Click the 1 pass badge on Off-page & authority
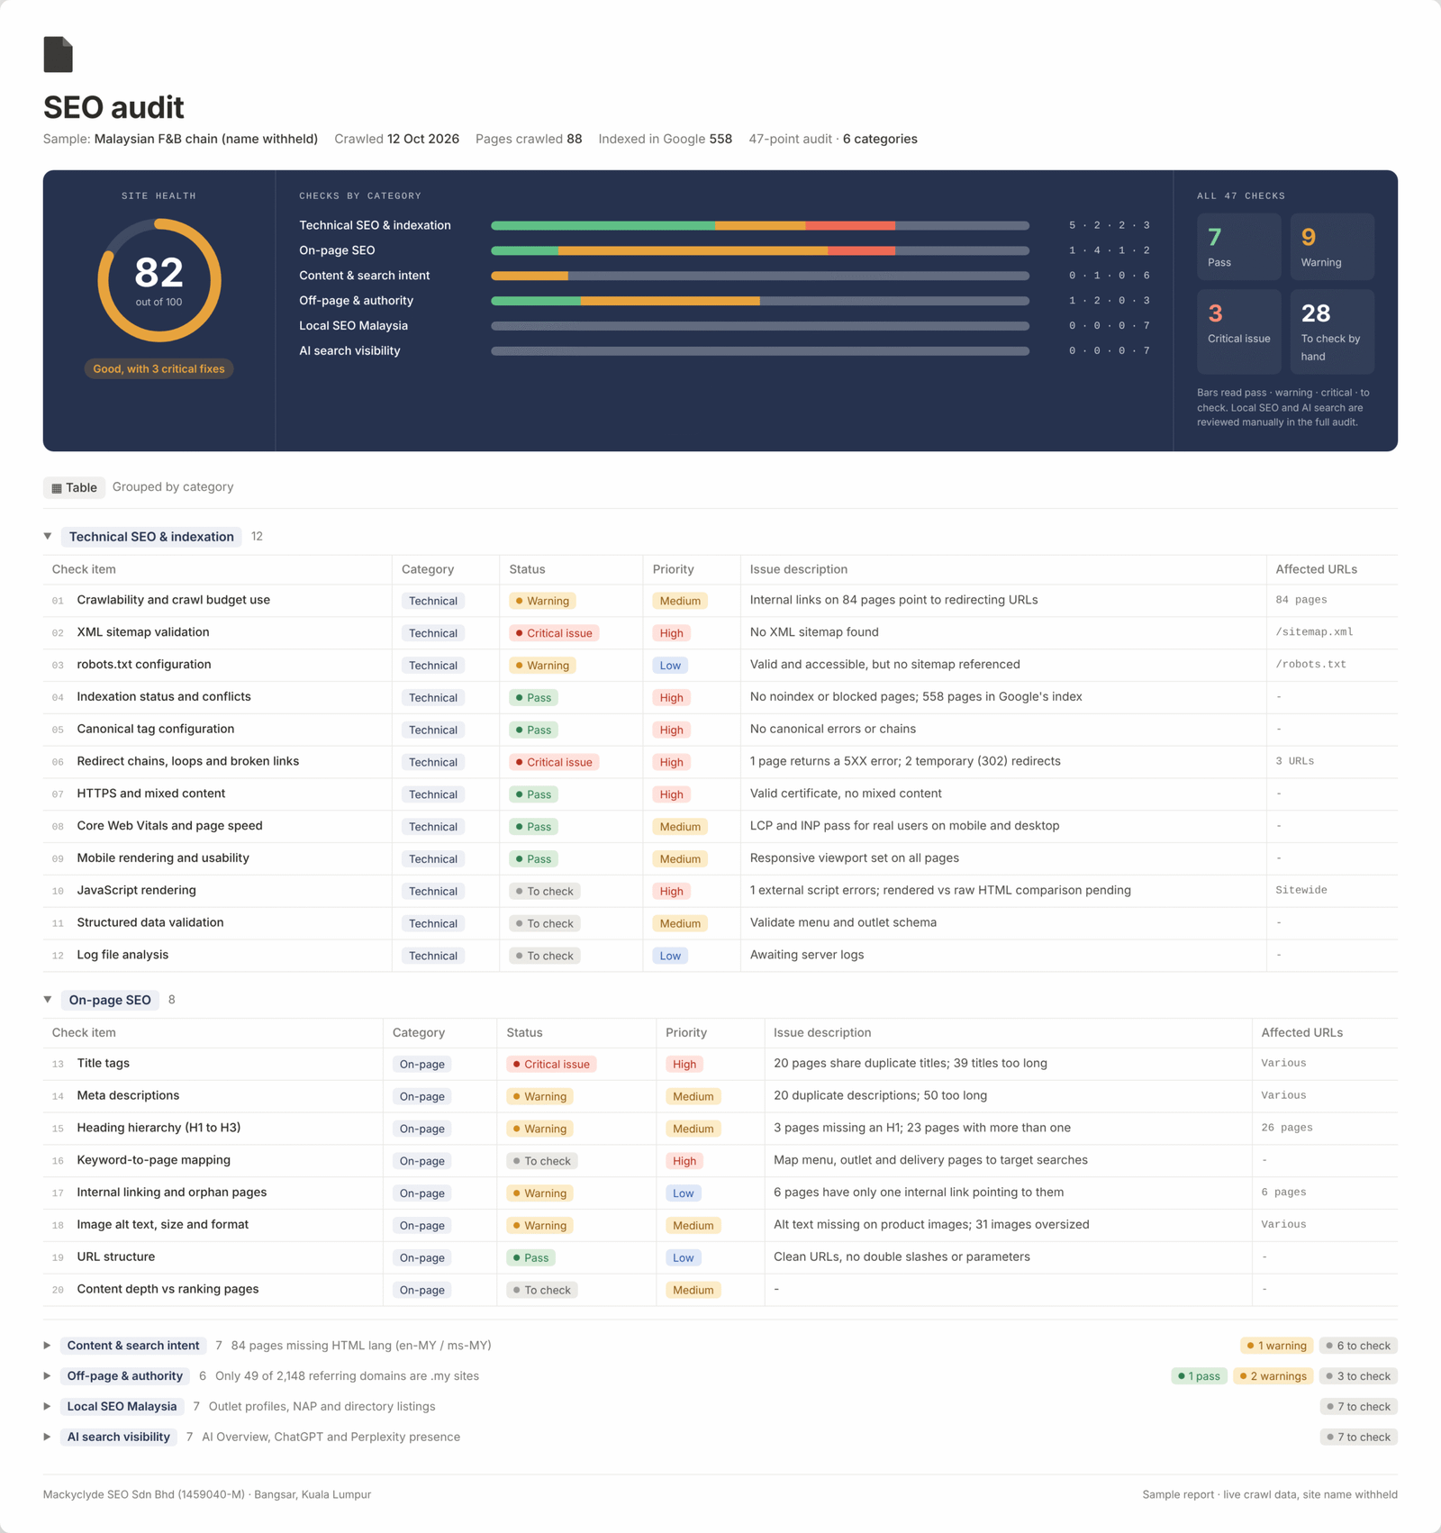 coord(1199,1376)
